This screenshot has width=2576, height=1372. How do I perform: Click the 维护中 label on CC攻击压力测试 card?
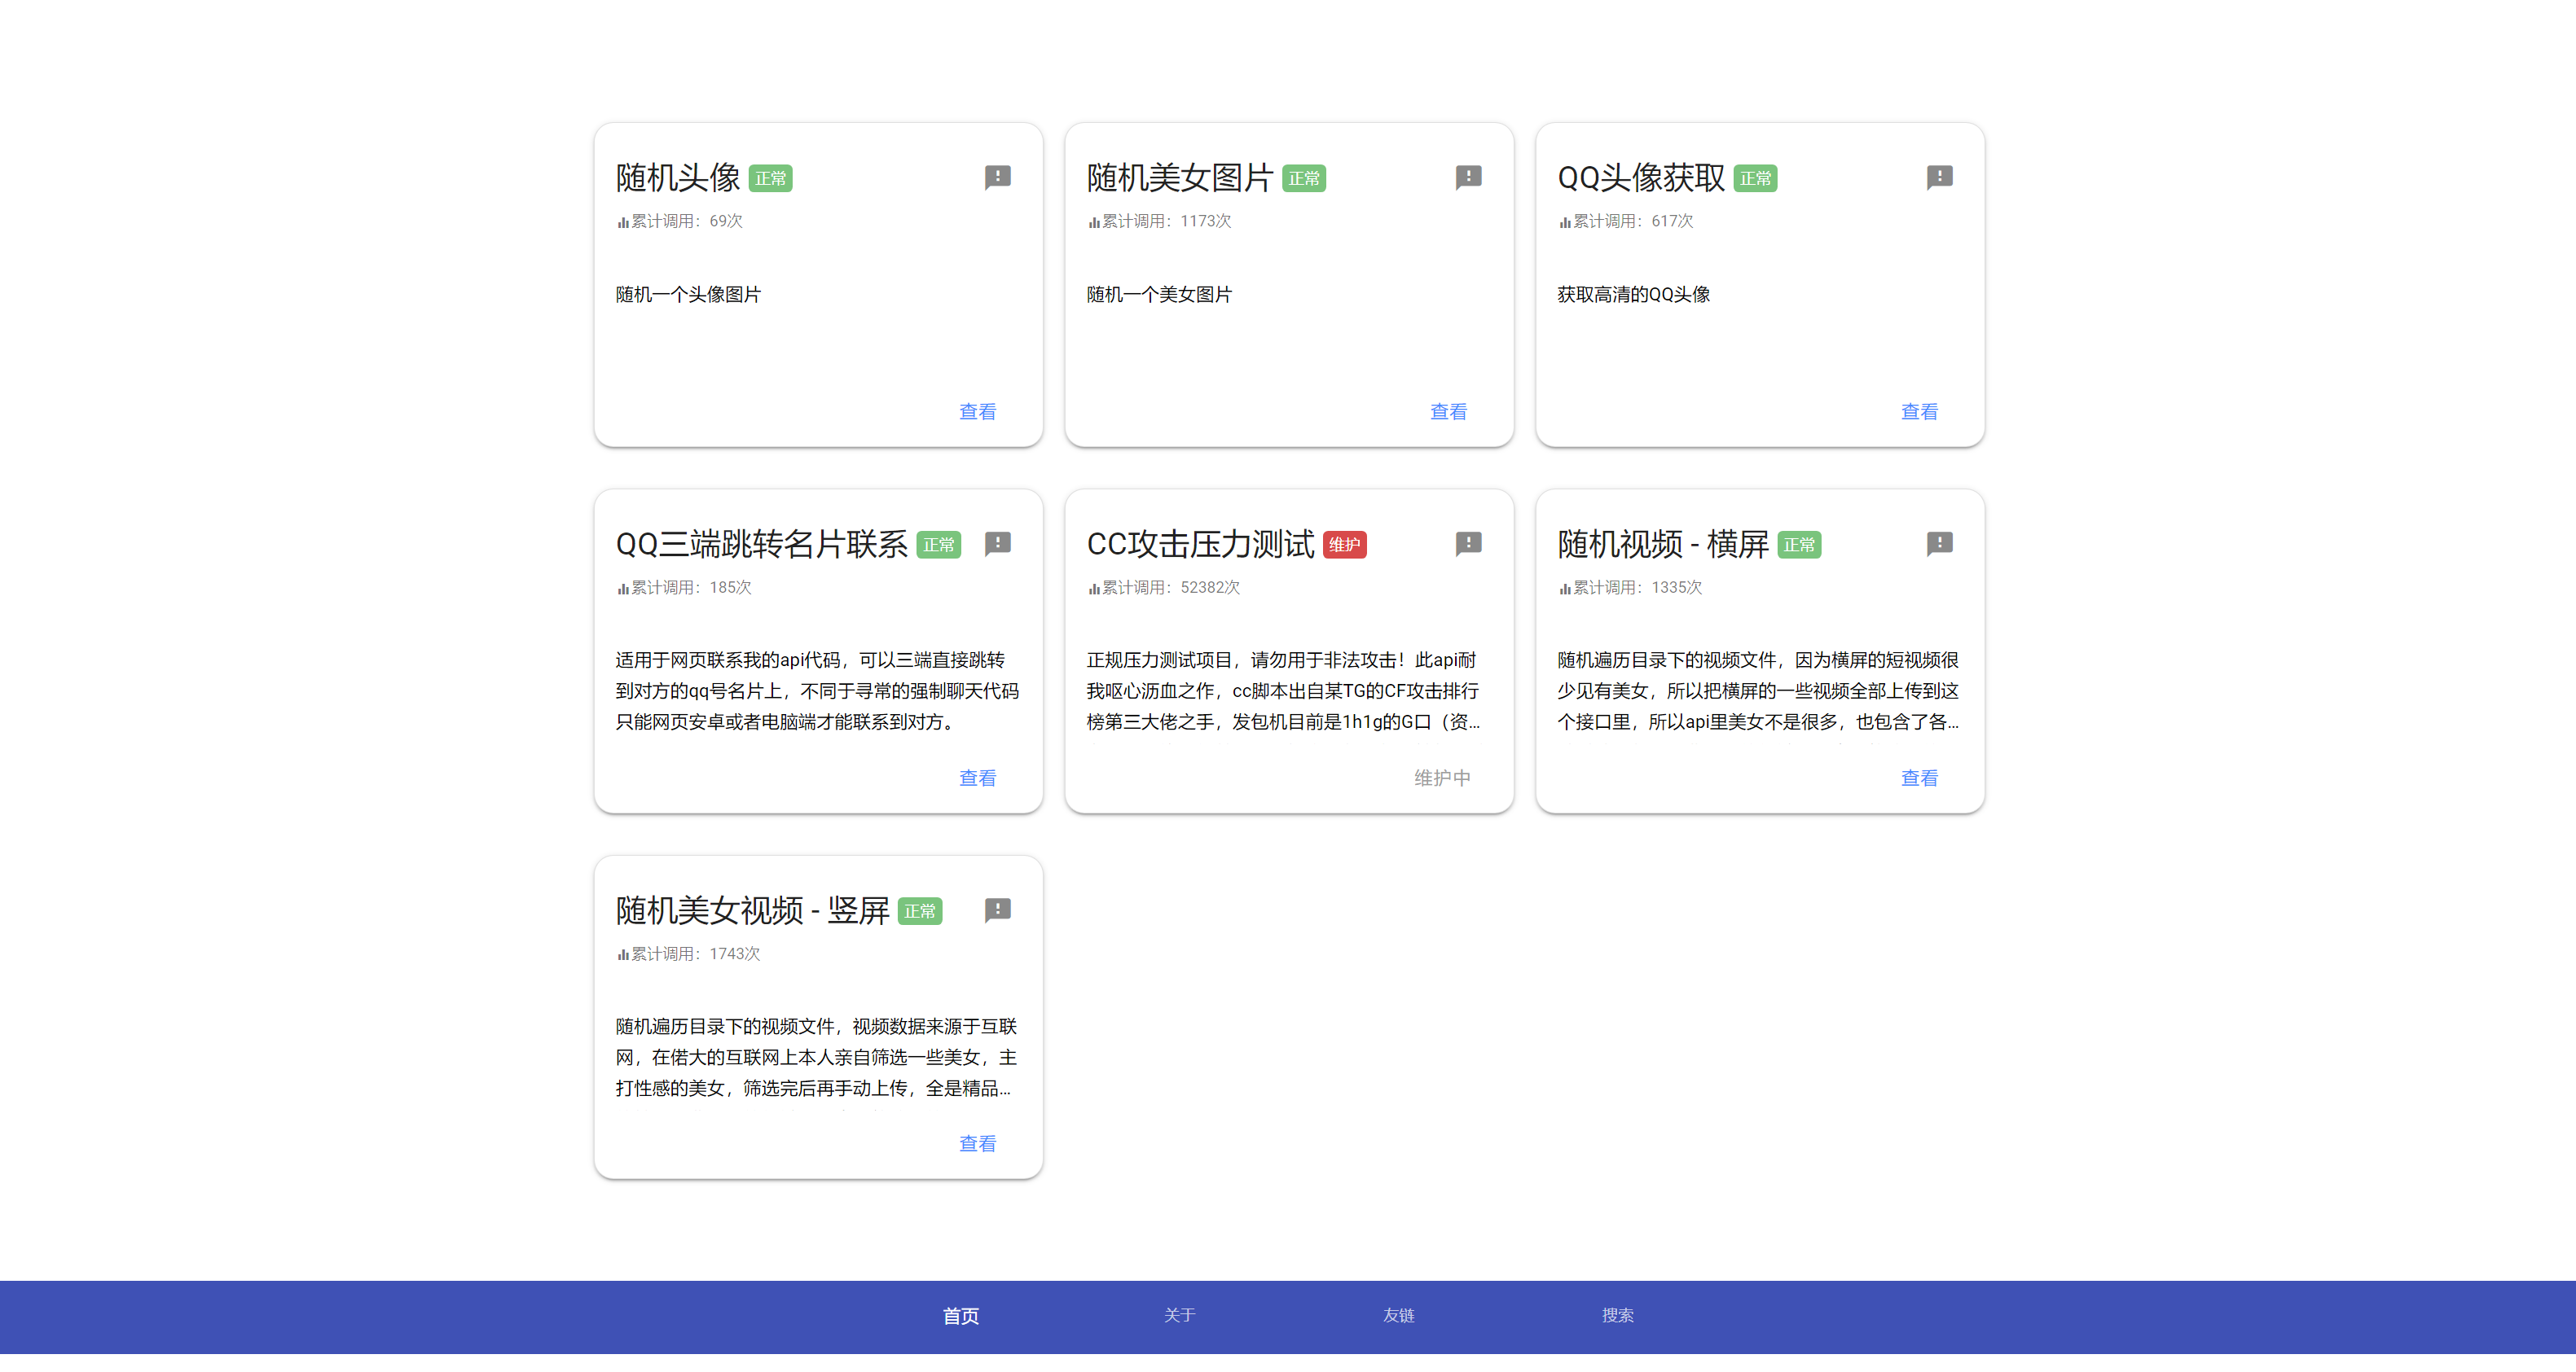[1442, 778]
